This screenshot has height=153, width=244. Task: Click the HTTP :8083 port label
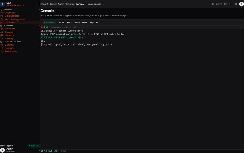point(65,23)
